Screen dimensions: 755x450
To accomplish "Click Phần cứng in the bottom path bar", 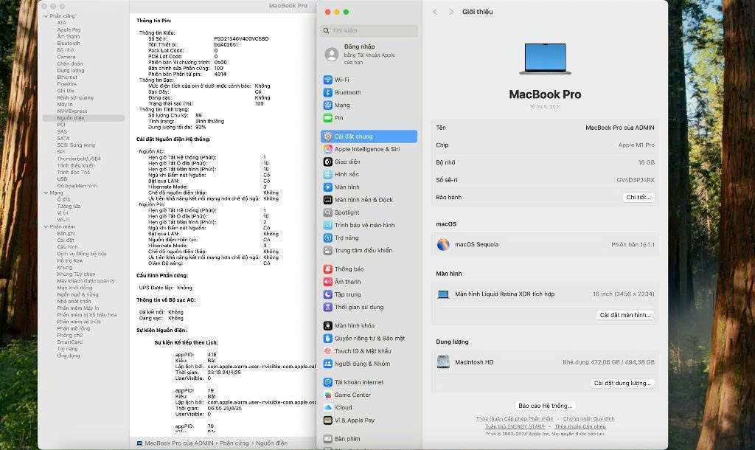I will pos(234,443).
